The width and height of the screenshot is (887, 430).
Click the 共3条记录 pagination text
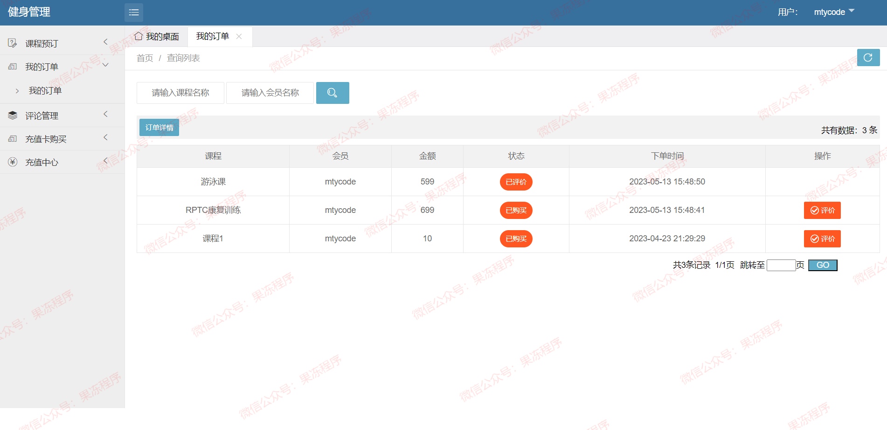pyautogui.click(x=692, y=265)
